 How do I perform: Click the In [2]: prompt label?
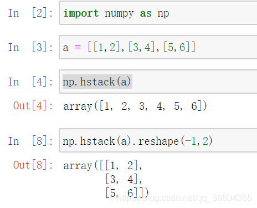tap(30, 13)
